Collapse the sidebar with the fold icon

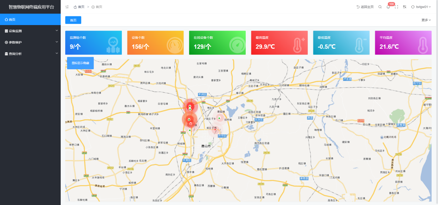67,7
